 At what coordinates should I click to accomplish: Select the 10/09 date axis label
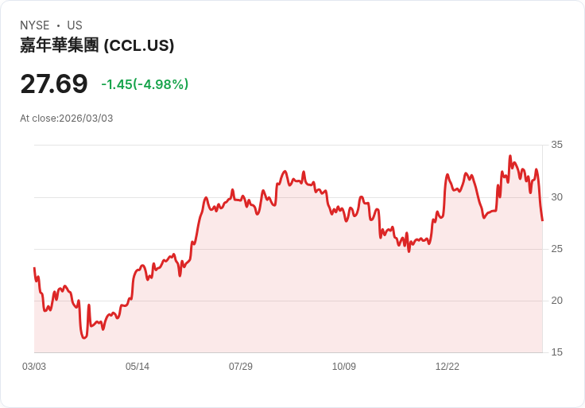pyautogui.click(x=344, y=367)
